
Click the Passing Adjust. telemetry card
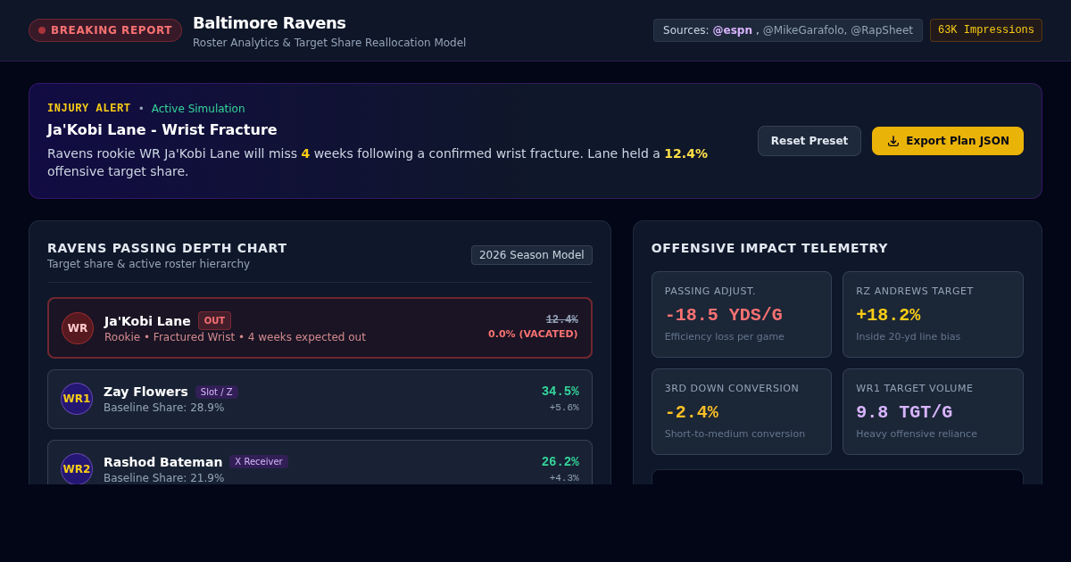(742, 315)
